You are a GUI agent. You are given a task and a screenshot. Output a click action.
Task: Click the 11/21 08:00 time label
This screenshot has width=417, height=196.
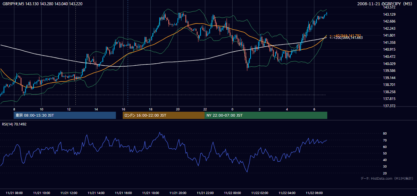coord(14,193)
